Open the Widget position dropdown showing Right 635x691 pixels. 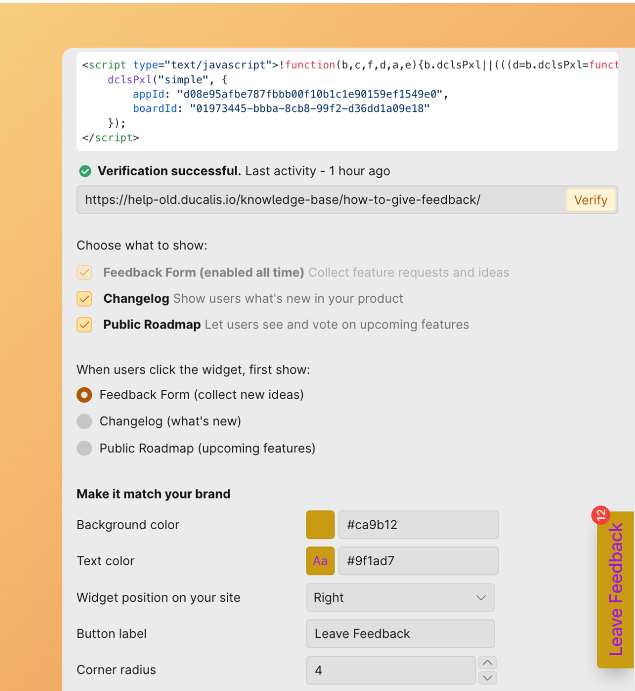point(400,597)
